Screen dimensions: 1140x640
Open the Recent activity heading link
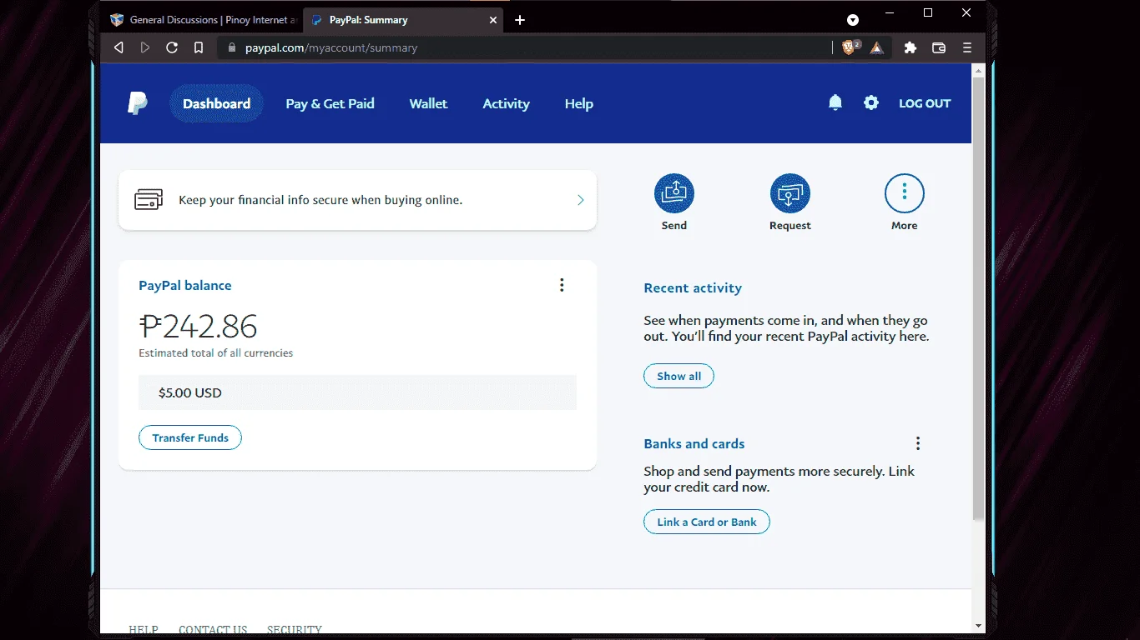tap(693, 287)
